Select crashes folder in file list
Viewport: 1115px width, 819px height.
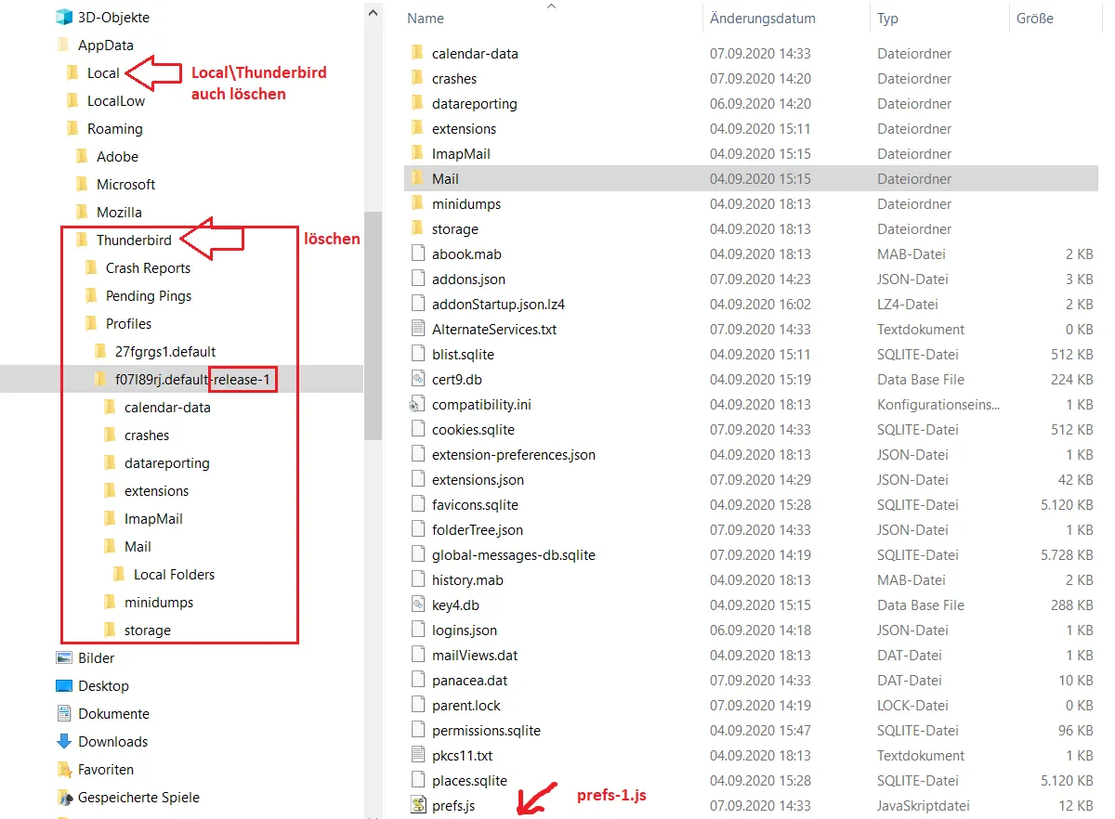click(x=454, y=78)
